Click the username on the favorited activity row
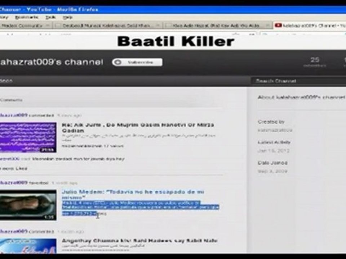Screen dimensions: 346x259 click(14, 183)
